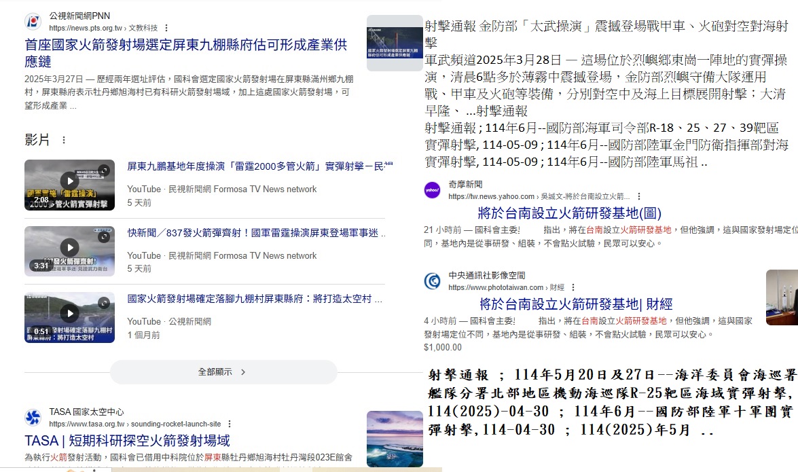798x472 pixels.
Task: Open video link 快新聞／837發火箭彈齊射
Action: click(257, 233)
